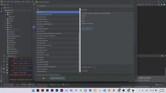Click the trash clear-output icon in Run panel
Viewport: 166px width, 93px height.
7,73
